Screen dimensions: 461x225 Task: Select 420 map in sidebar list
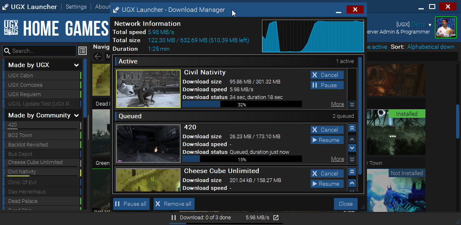click(x=43, y=126)
